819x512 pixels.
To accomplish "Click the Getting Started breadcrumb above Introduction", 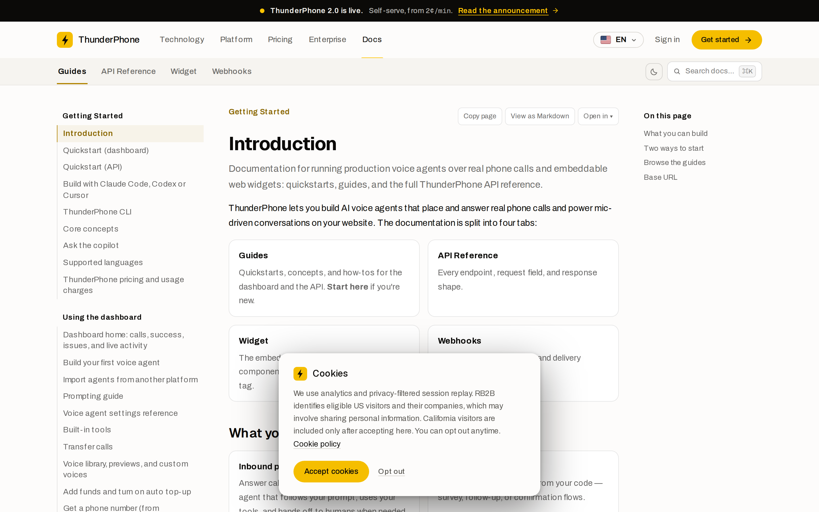I will [x=259, y=112].
